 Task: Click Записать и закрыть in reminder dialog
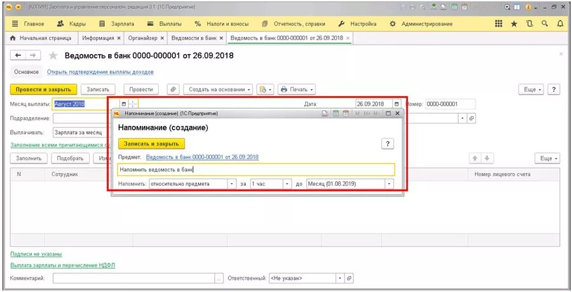pyautogui.click(x=151, y=144)
